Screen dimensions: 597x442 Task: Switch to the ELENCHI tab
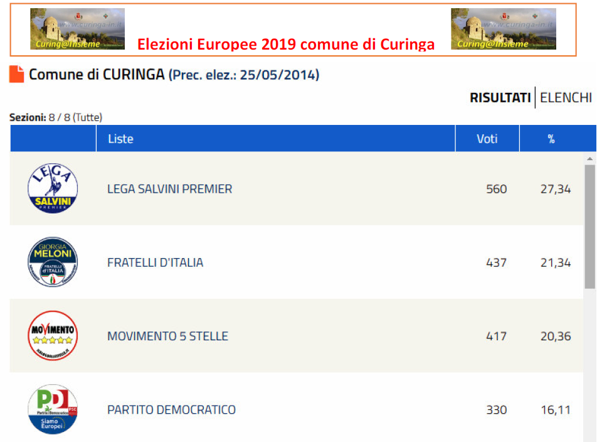[566, 97]
